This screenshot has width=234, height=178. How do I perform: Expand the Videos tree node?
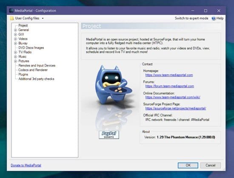tap(15, 39)
